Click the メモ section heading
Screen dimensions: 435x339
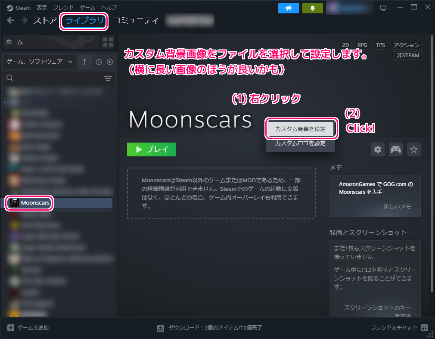(x=336, y=168)
